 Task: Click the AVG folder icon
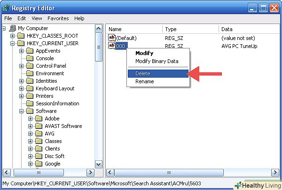[x=39, y=134]
